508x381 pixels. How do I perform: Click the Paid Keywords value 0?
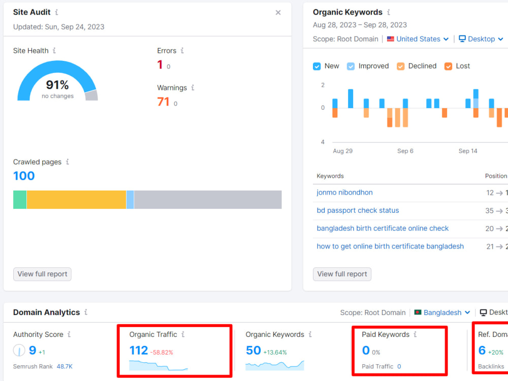point(366,351)
